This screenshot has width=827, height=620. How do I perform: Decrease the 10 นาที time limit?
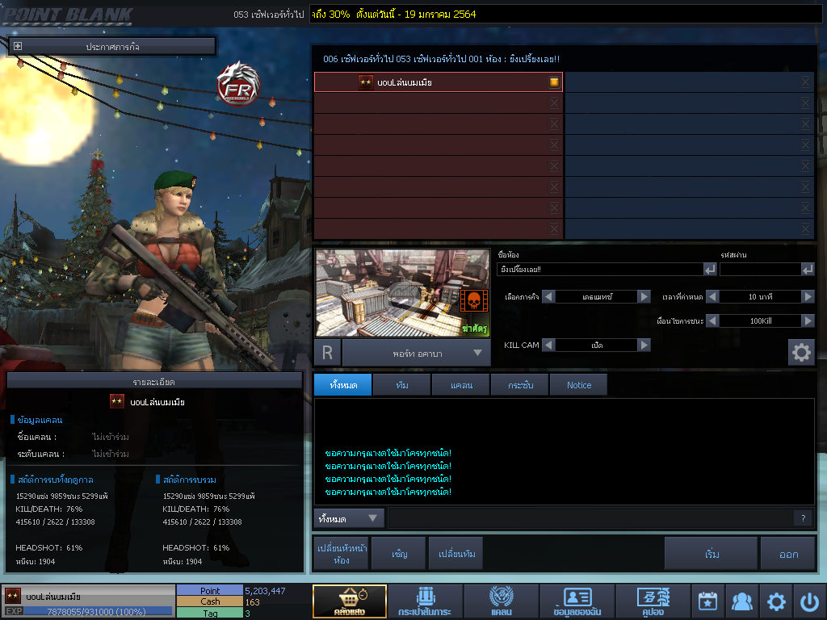point(712,296)
